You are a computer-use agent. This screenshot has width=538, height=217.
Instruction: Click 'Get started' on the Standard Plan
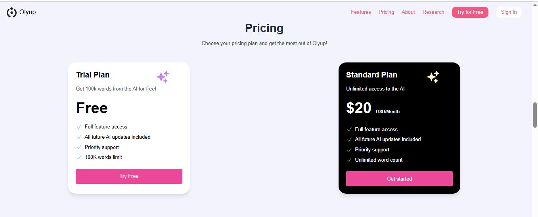[399, 179]
